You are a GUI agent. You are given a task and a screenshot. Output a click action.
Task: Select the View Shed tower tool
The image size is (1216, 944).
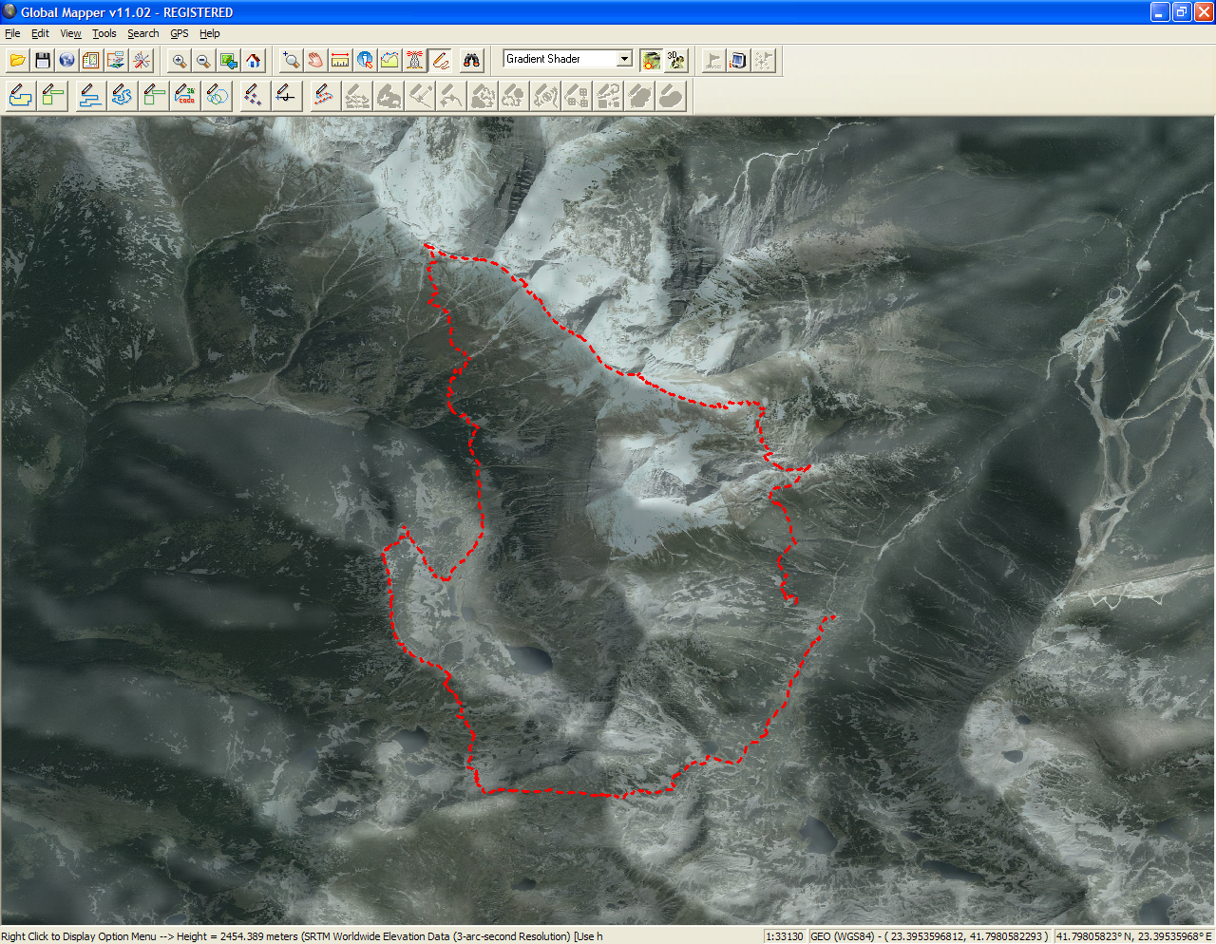(x=414, y=61)
